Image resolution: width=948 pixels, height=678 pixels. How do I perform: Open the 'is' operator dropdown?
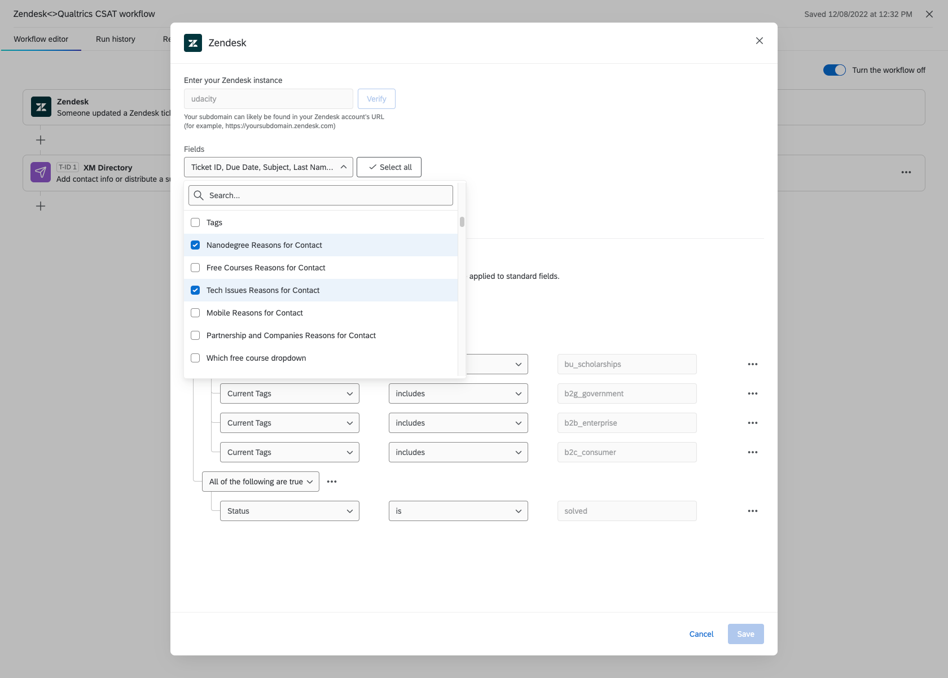coord(458,511)
